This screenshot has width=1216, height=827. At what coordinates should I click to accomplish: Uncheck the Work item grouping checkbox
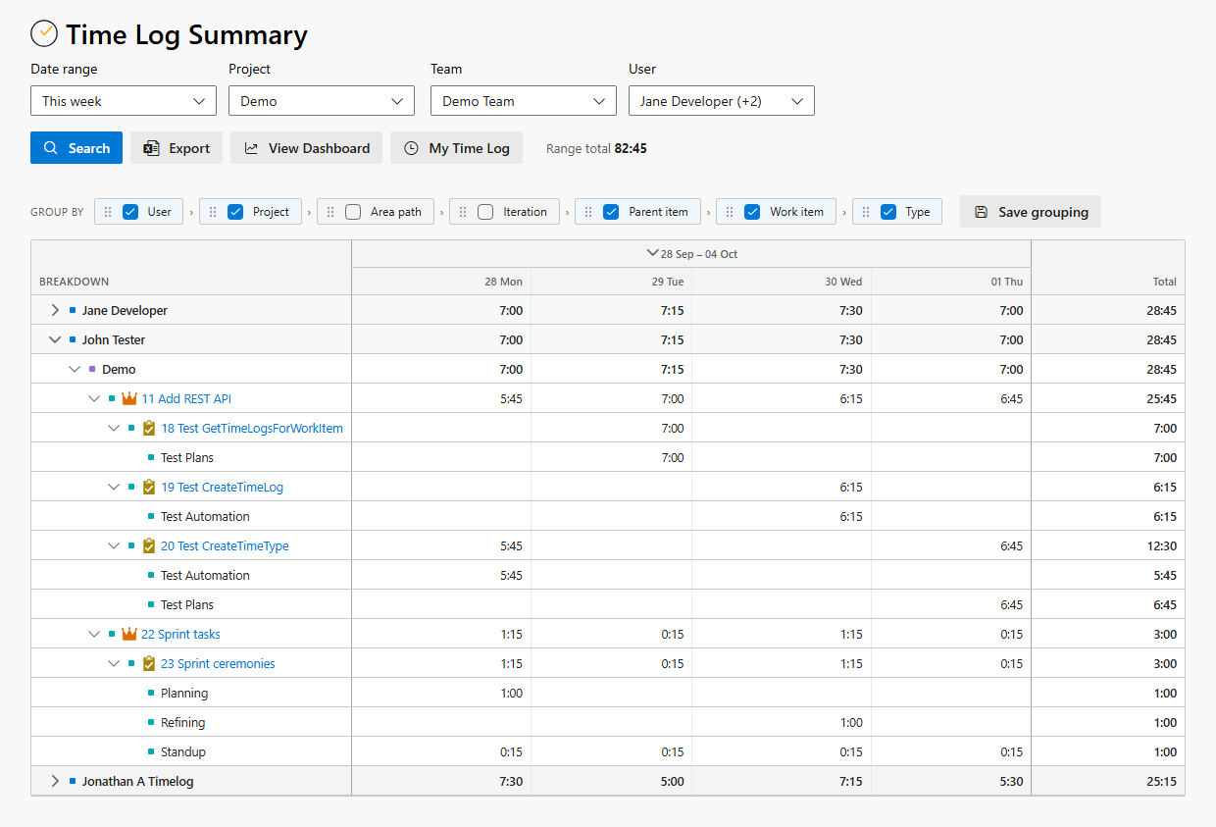(x=752, y=212)
